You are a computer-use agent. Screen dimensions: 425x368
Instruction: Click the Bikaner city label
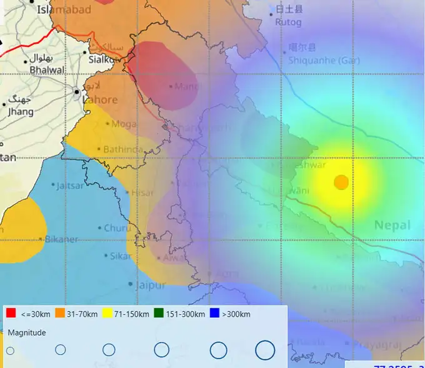[61, 239]
